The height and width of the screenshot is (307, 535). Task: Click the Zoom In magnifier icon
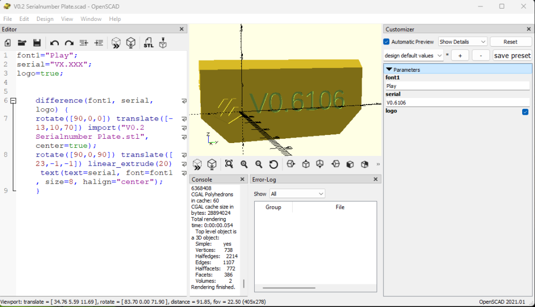point(244,164)
